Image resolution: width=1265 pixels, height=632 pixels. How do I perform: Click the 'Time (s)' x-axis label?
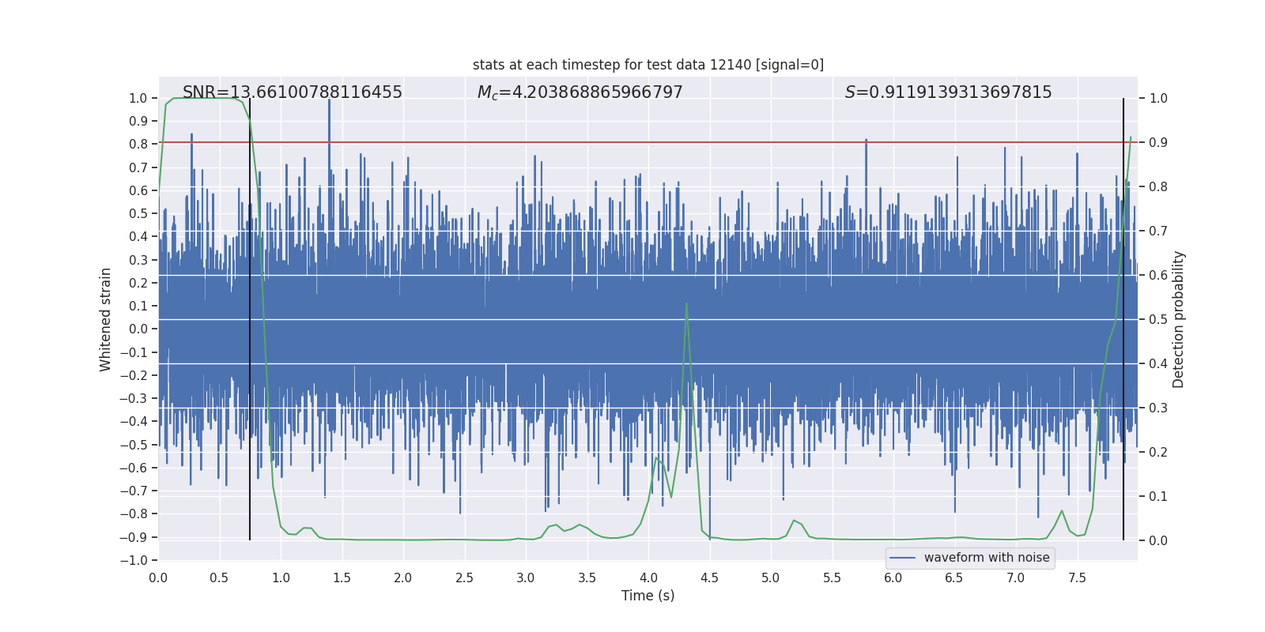tap(648, 596)
